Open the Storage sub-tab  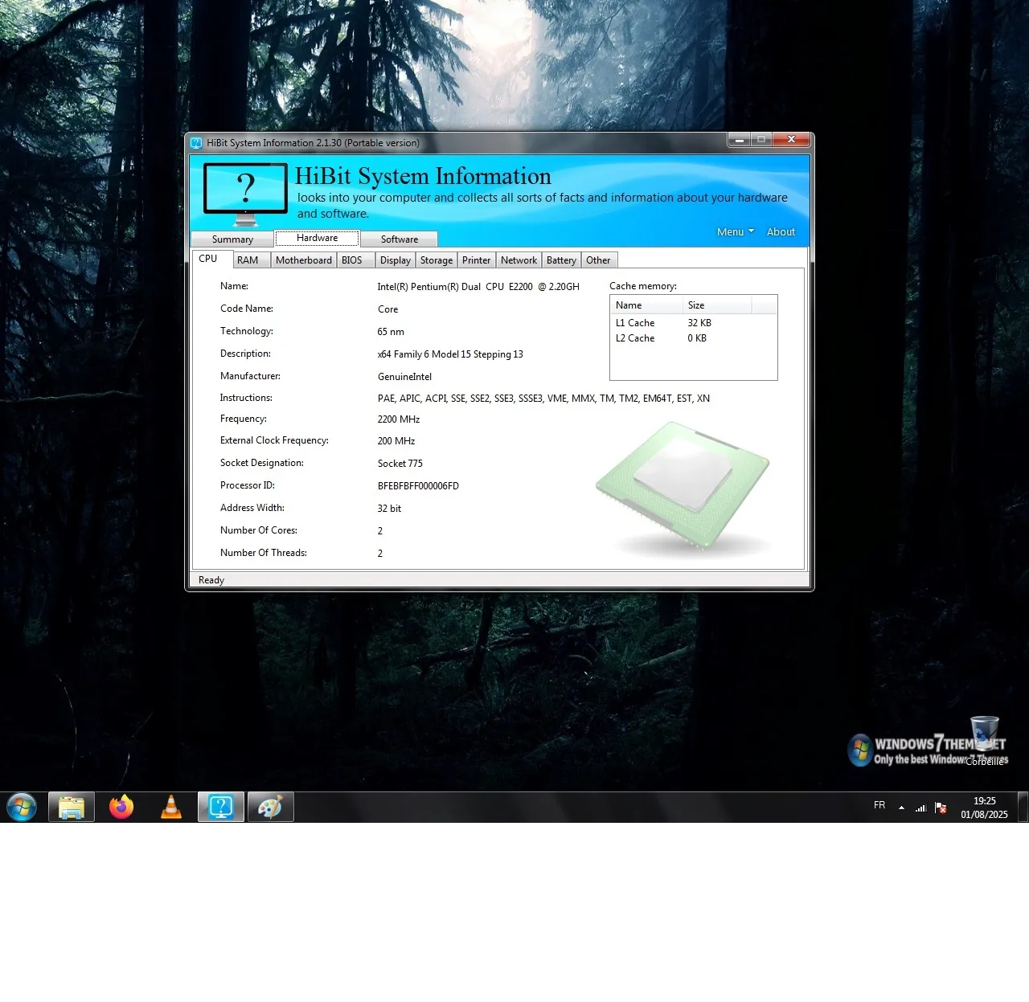pyautogui.click(x=437, y=260)
